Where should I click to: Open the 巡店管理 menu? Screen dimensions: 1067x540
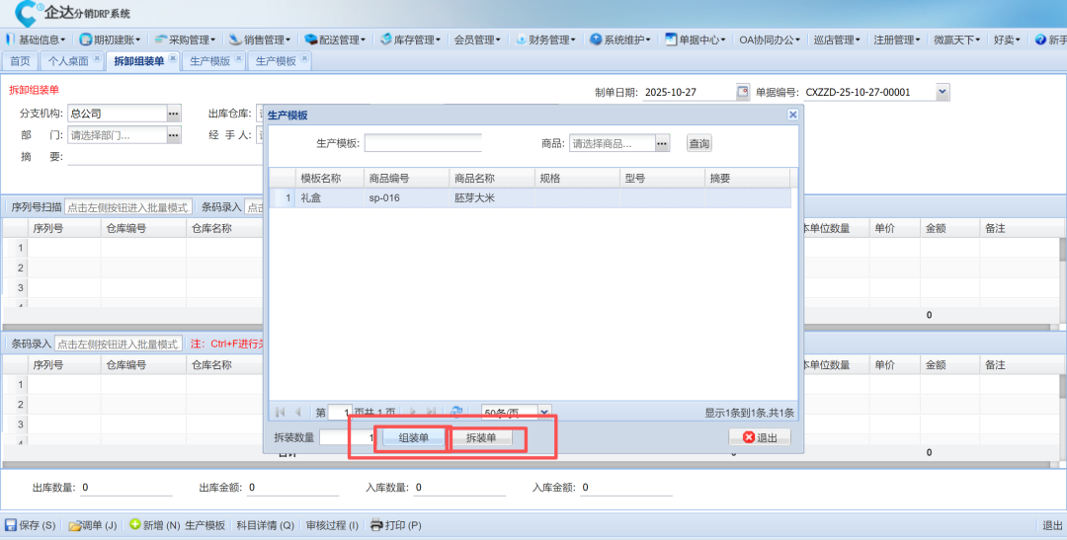click(x=837, y=40)
